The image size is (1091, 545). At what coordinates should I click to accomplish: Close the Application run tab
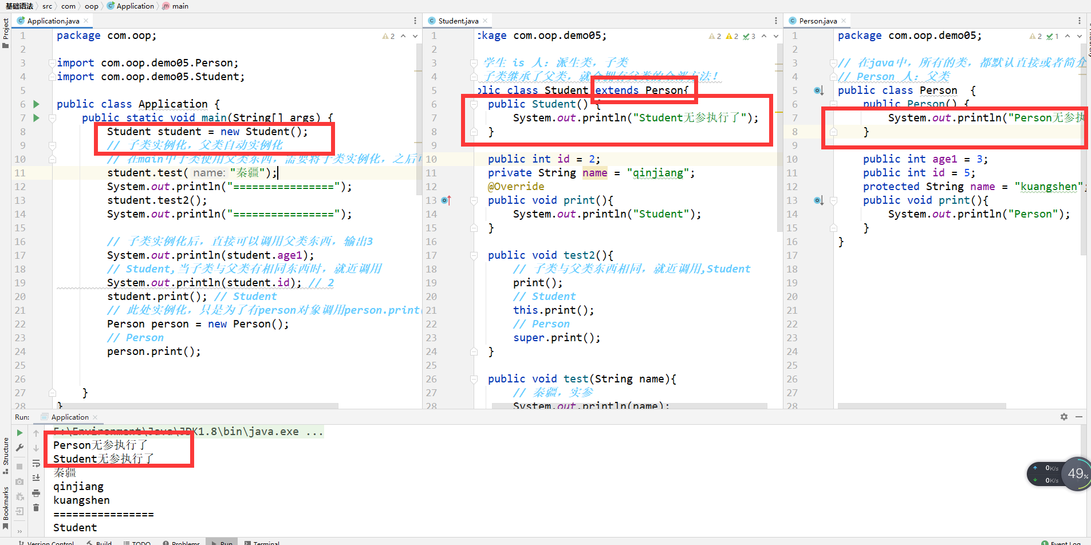pos(95,417)
